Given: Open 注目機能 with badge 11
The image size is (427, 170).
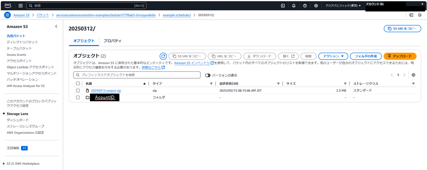Looking at the screenshot, I should pos(17,148).
